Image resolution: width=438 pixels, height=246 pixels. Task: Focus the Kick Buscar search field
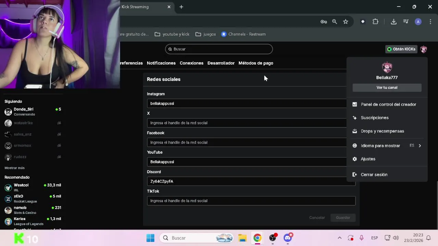[x=219, y=49]
